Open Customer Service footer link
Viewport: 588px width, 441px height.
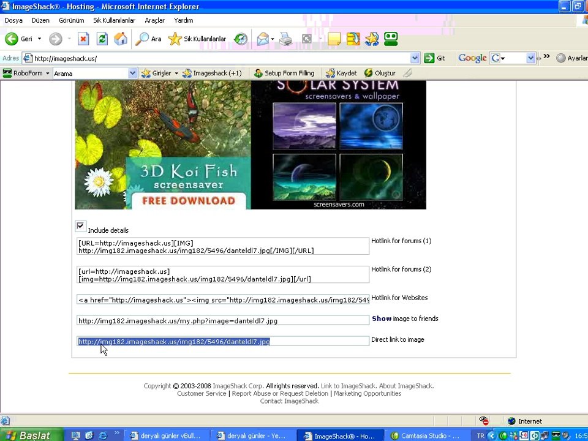click(x=202, y=393)
